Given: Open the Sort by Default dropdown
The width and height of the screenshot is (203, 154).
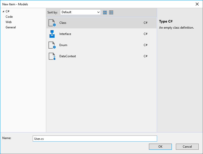Looking at the screenshot, I should click(x=80, y=12).
